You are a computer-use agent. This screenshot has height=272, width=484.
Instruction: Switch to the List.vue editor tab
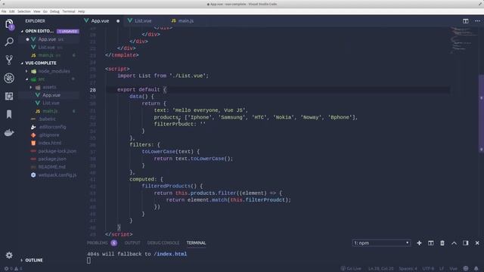click(143, 21)
